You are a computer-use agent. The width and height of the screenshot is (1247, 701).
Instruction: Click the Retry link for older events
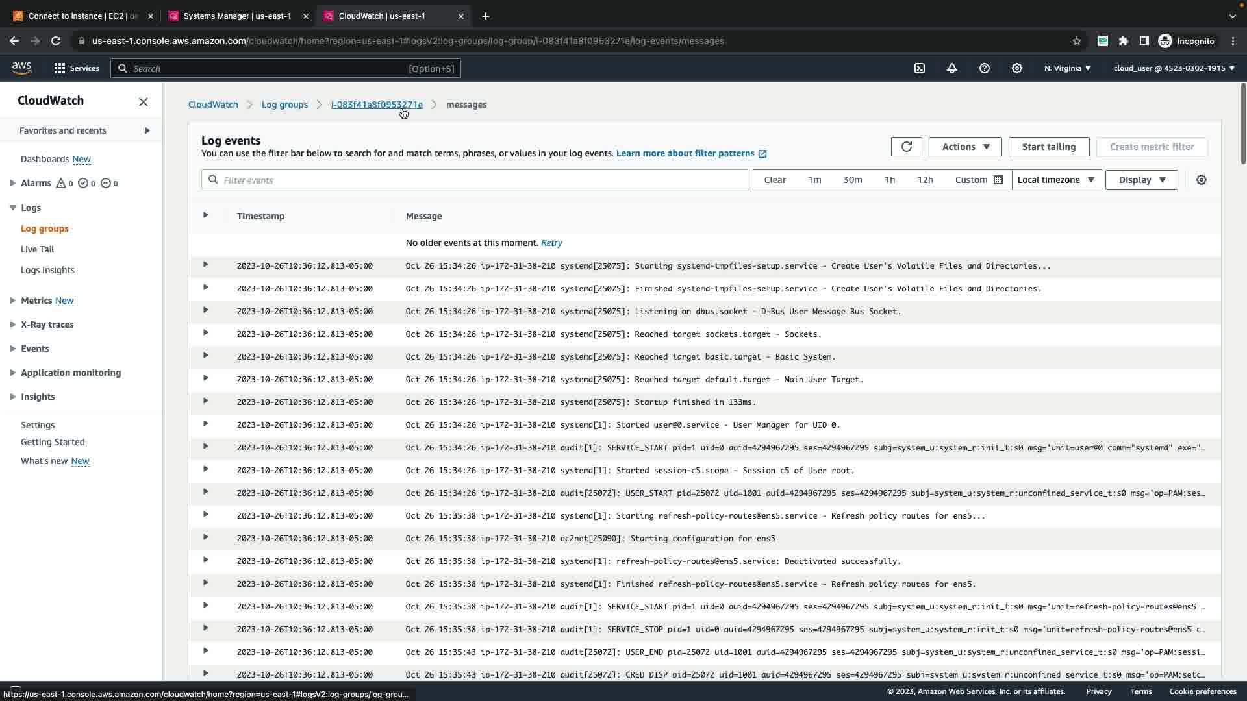coord(551,243)
